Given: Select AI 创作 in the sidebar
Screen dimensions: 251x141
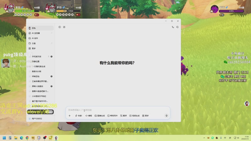Looking at the screenshot, I should pyautogui.click(x=40, y=38).
